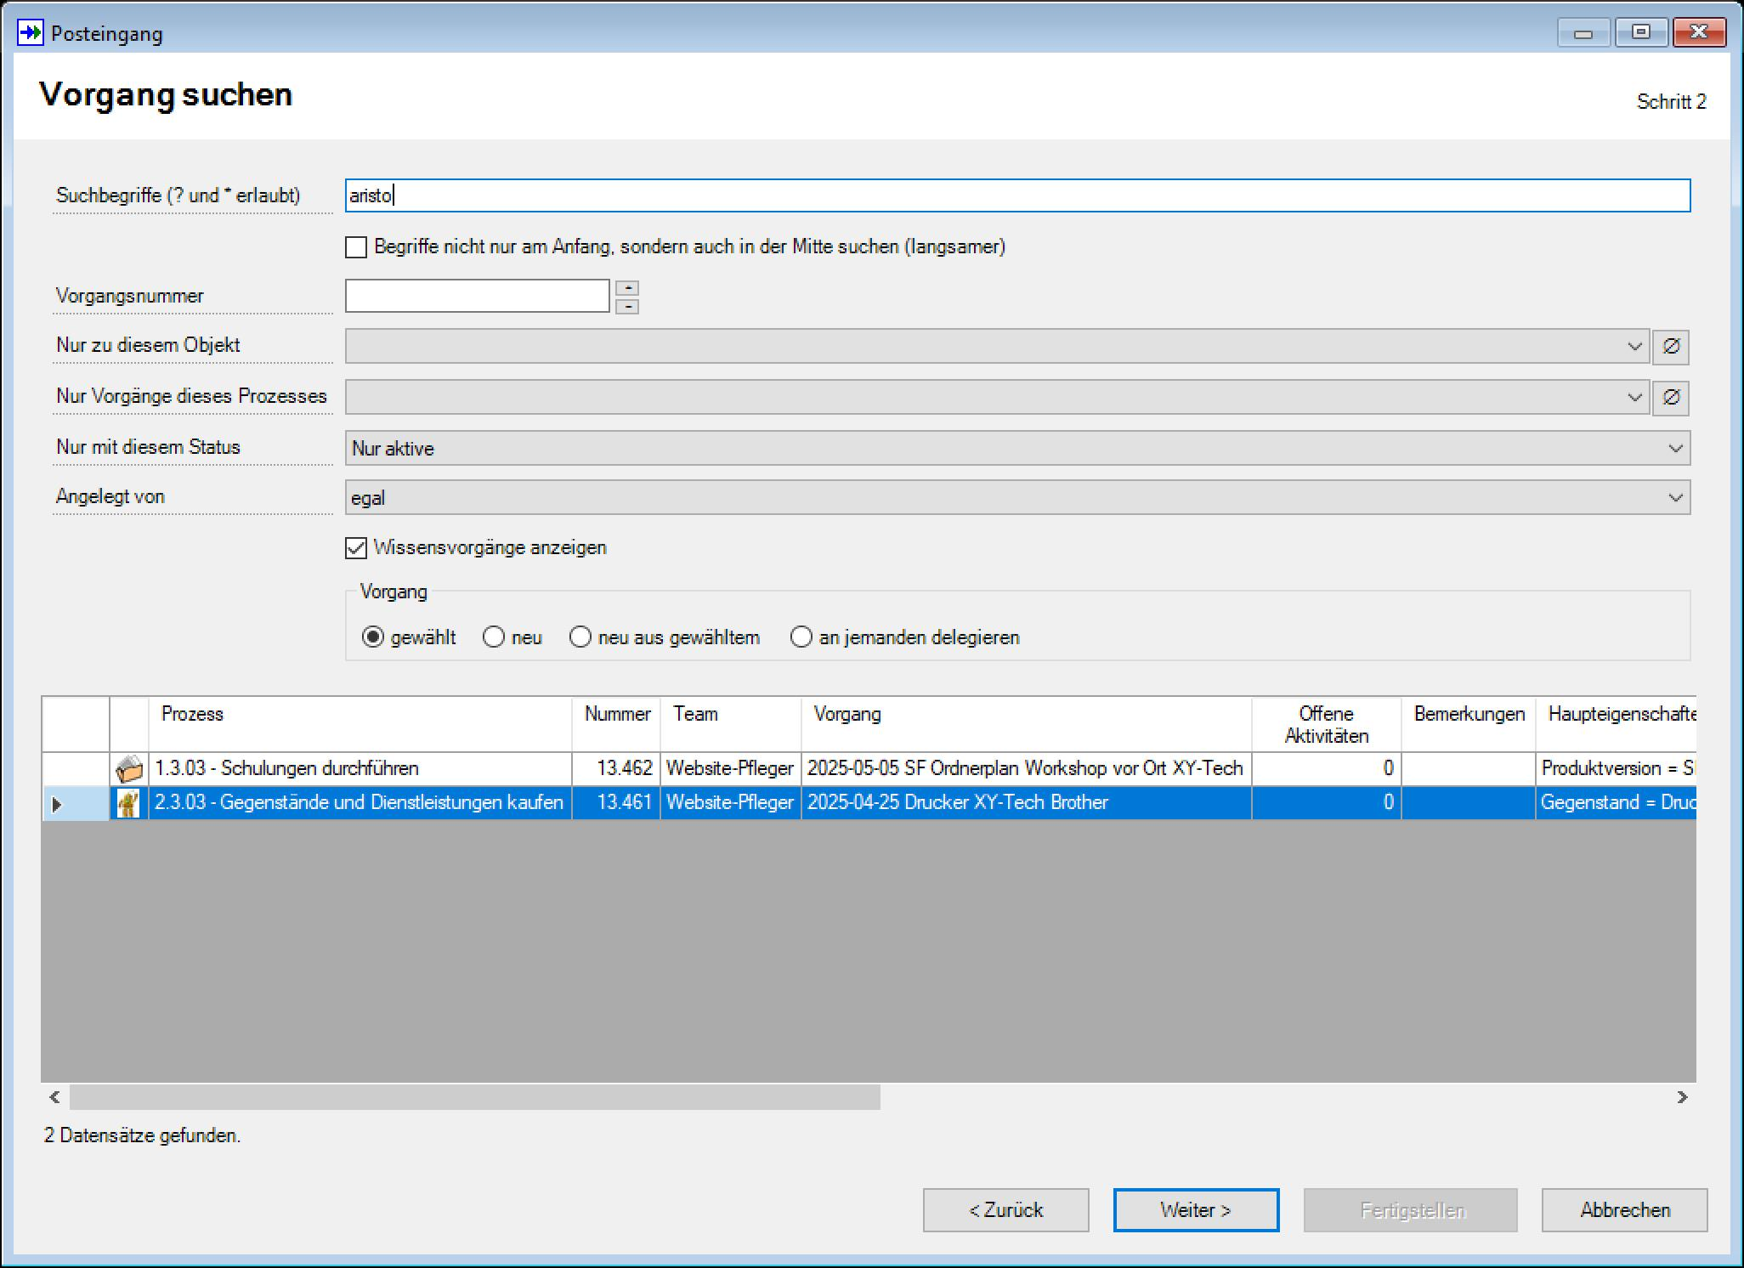Click the horizontal scrollbar right arrow
This screenshot has width=1744, height=1268.
(1682, 1097)
